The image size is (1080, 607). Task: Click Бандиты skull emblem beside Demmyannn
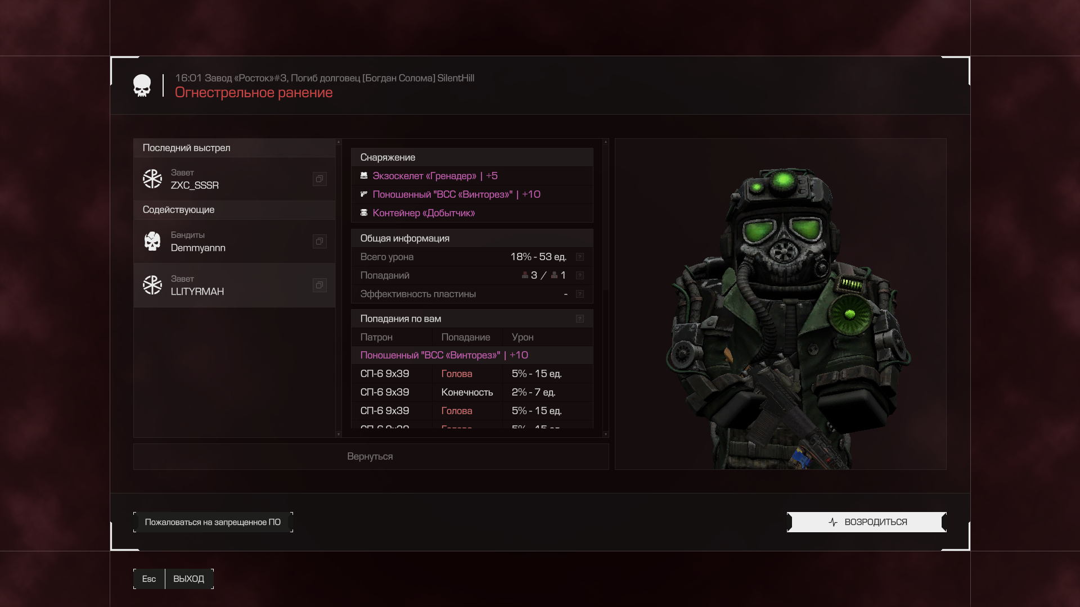pyautogui.click(x=152, y=241)
